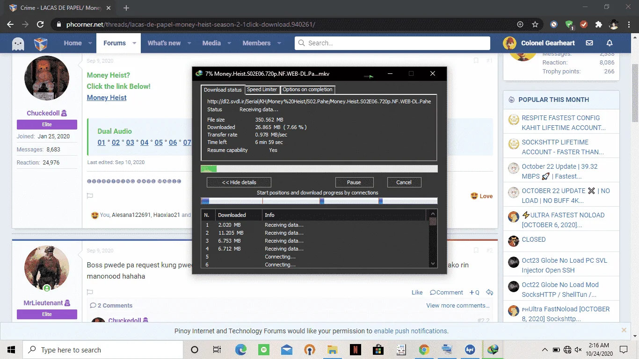Screen dimensions: 639x359
Task: Click the cube logo in forum header
Action: (41, 43)
